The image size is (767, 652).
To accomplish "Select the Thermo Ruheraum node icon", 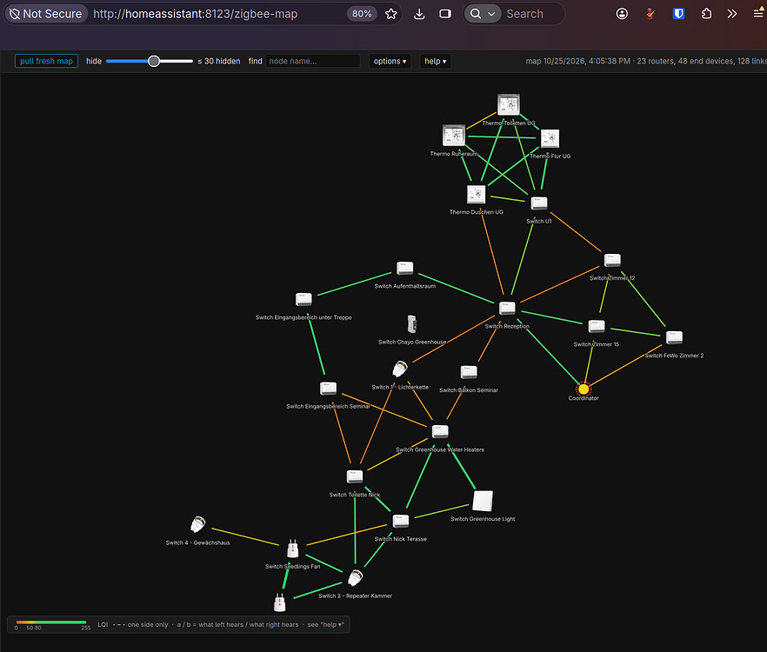I will coord(453,136).
